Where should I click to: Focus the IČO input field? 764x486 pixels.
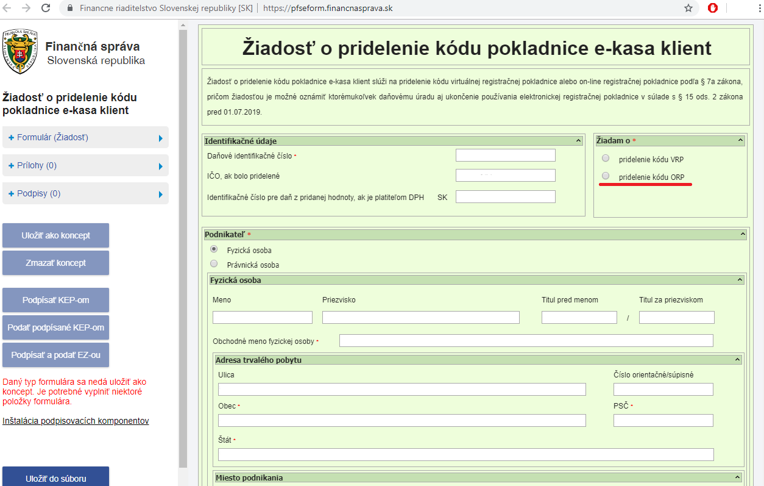pos(506,176)
